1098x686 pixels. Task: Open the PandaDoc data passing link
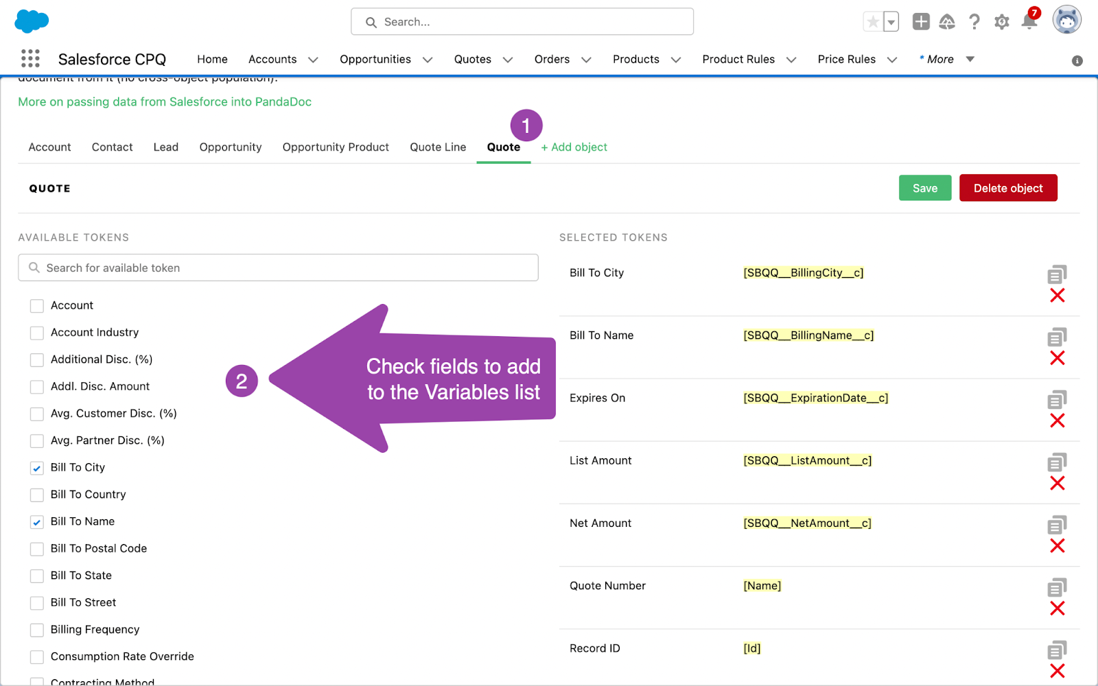165,102
